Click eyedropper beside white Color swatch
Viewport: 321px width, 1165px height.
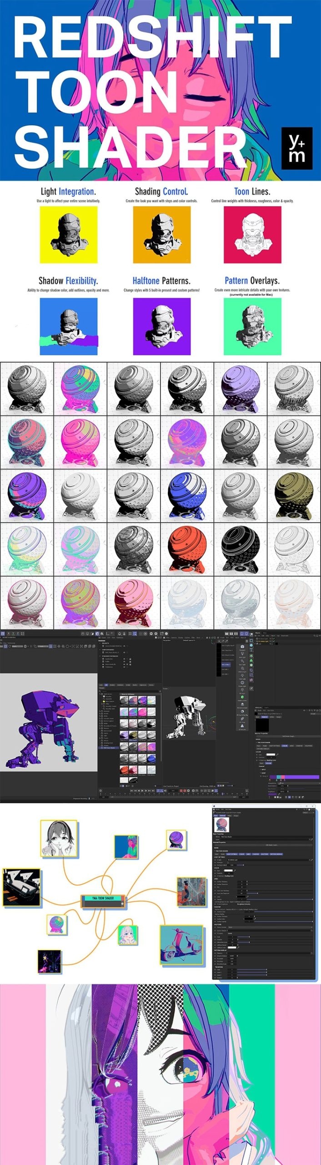(x=235, y=871)
